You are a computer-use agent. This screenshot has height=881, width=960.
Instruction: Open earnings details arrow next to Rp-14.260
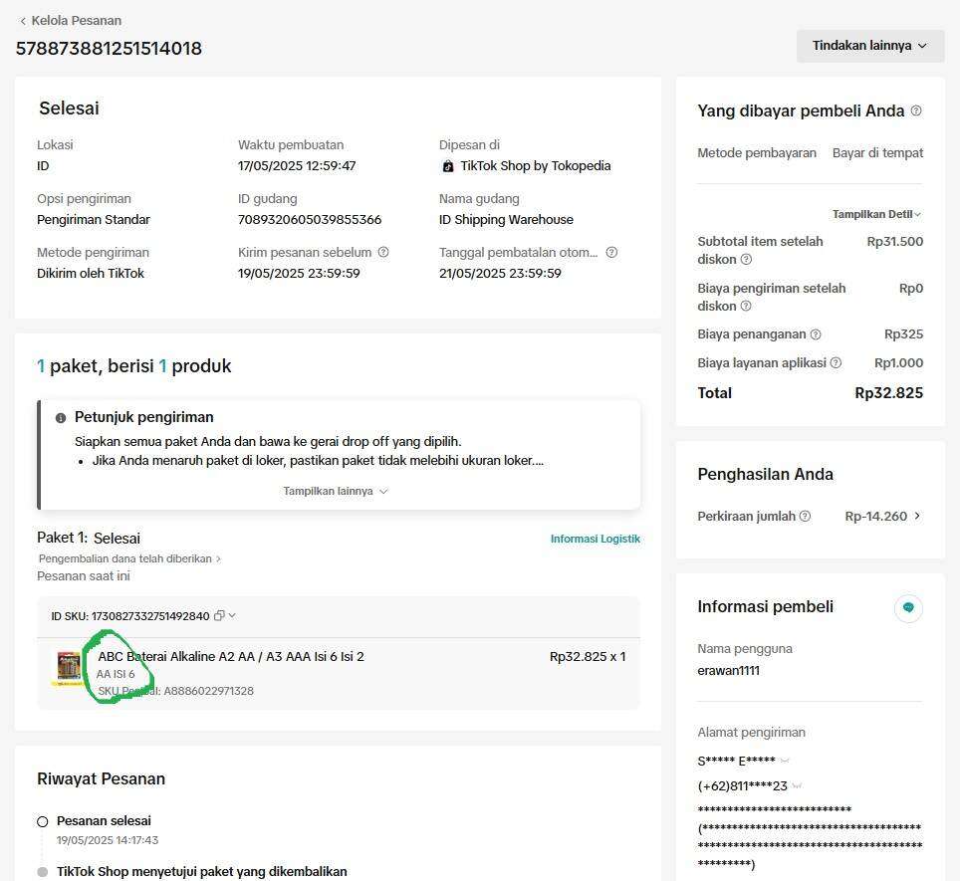[917, 517]
